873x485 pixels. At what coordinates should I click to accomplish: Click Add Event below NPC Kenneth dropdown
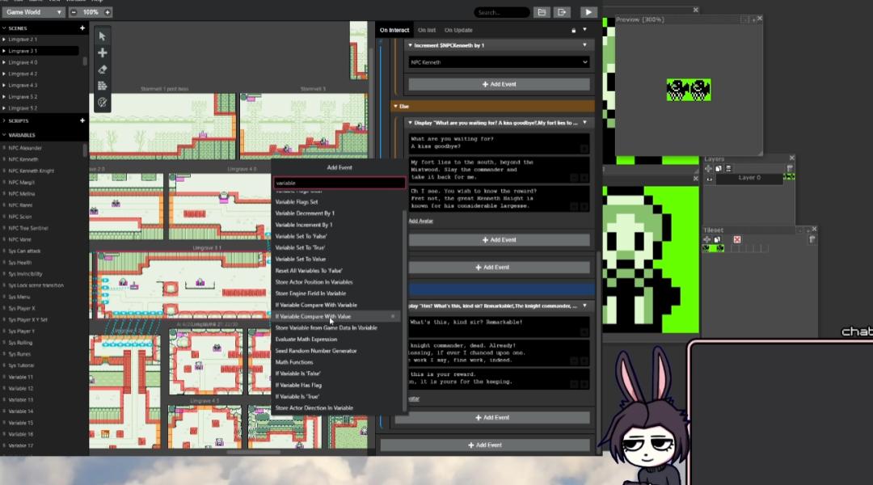(499, 84)
